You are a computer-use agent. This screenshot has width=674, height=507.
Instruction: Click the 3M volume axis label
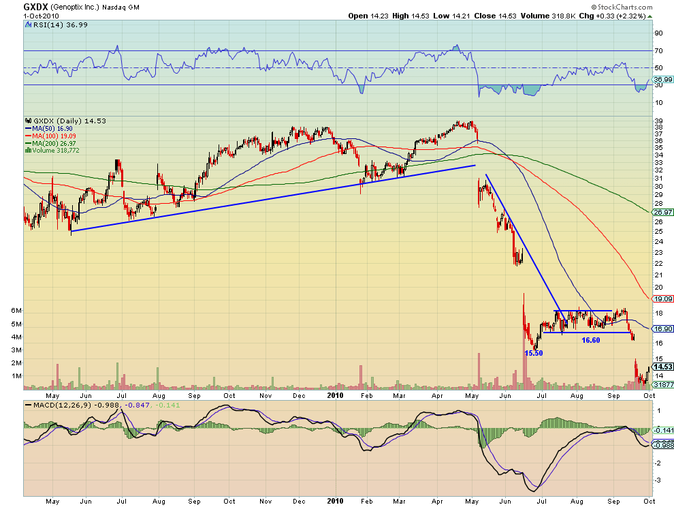pyautogui.click(x=16, y=350)
